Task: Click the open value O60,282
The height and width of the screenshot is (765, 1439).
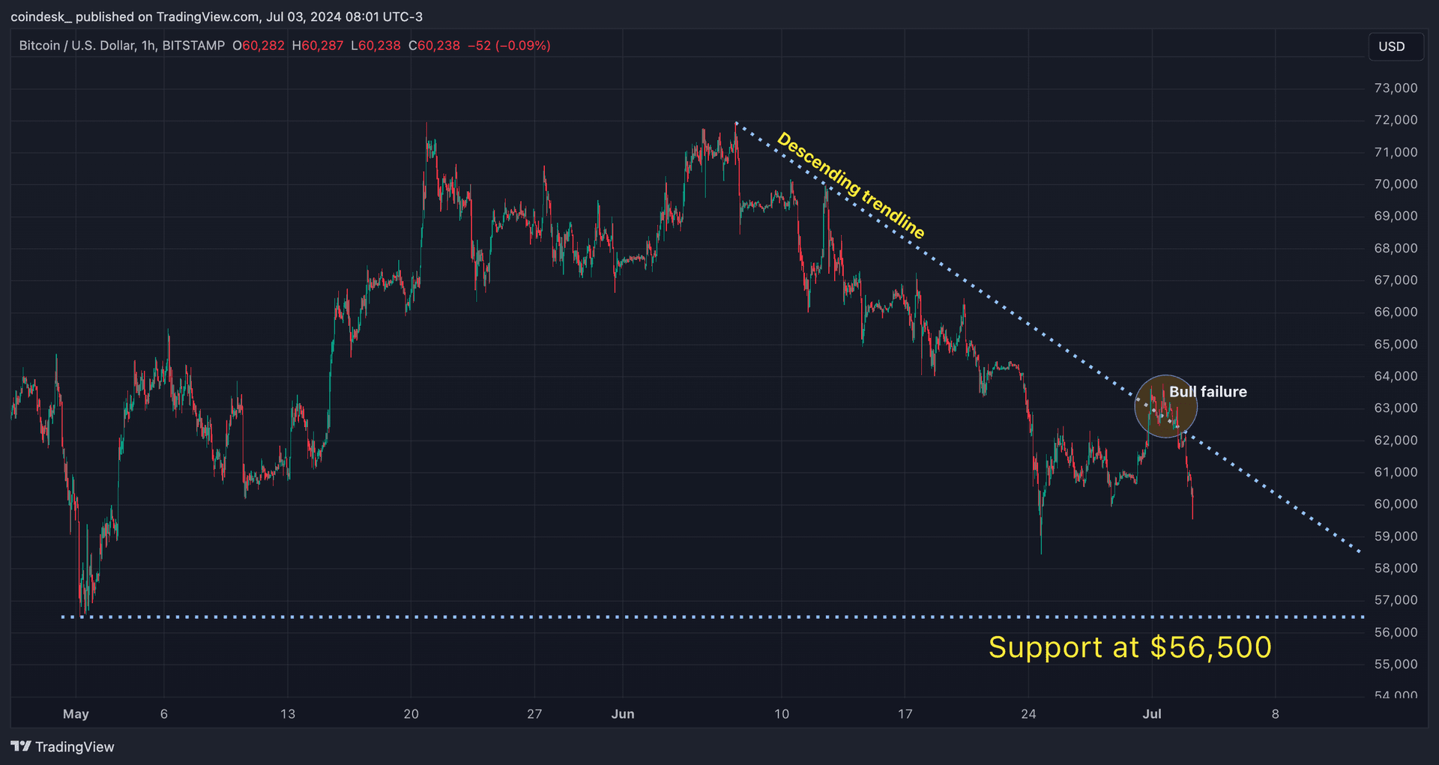Action: point(259,46)
